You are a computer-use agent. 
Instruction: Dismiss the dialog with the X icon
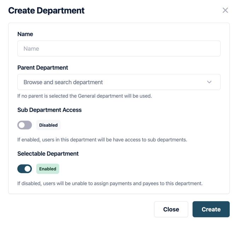coord(225,10)
